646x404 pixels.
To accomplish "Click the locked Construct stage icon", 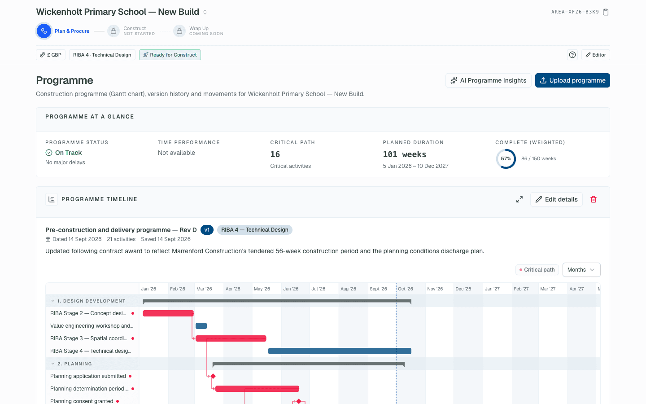I will pos(113,31).
